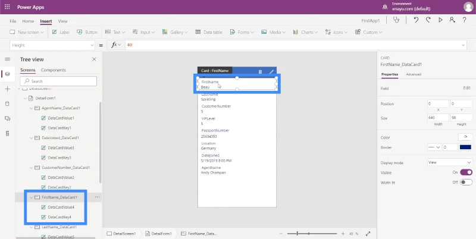Close the Tree view panel
Image resolution: width=476 pixels, height=239 pixels.
click(x=94, y=59)
